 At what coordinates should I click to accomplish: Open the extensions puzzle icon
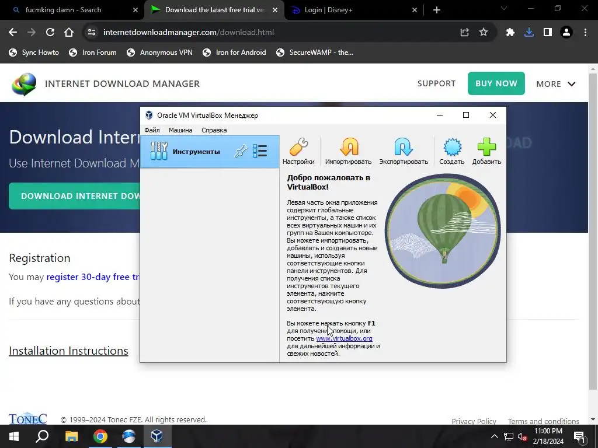pos(510,33)
